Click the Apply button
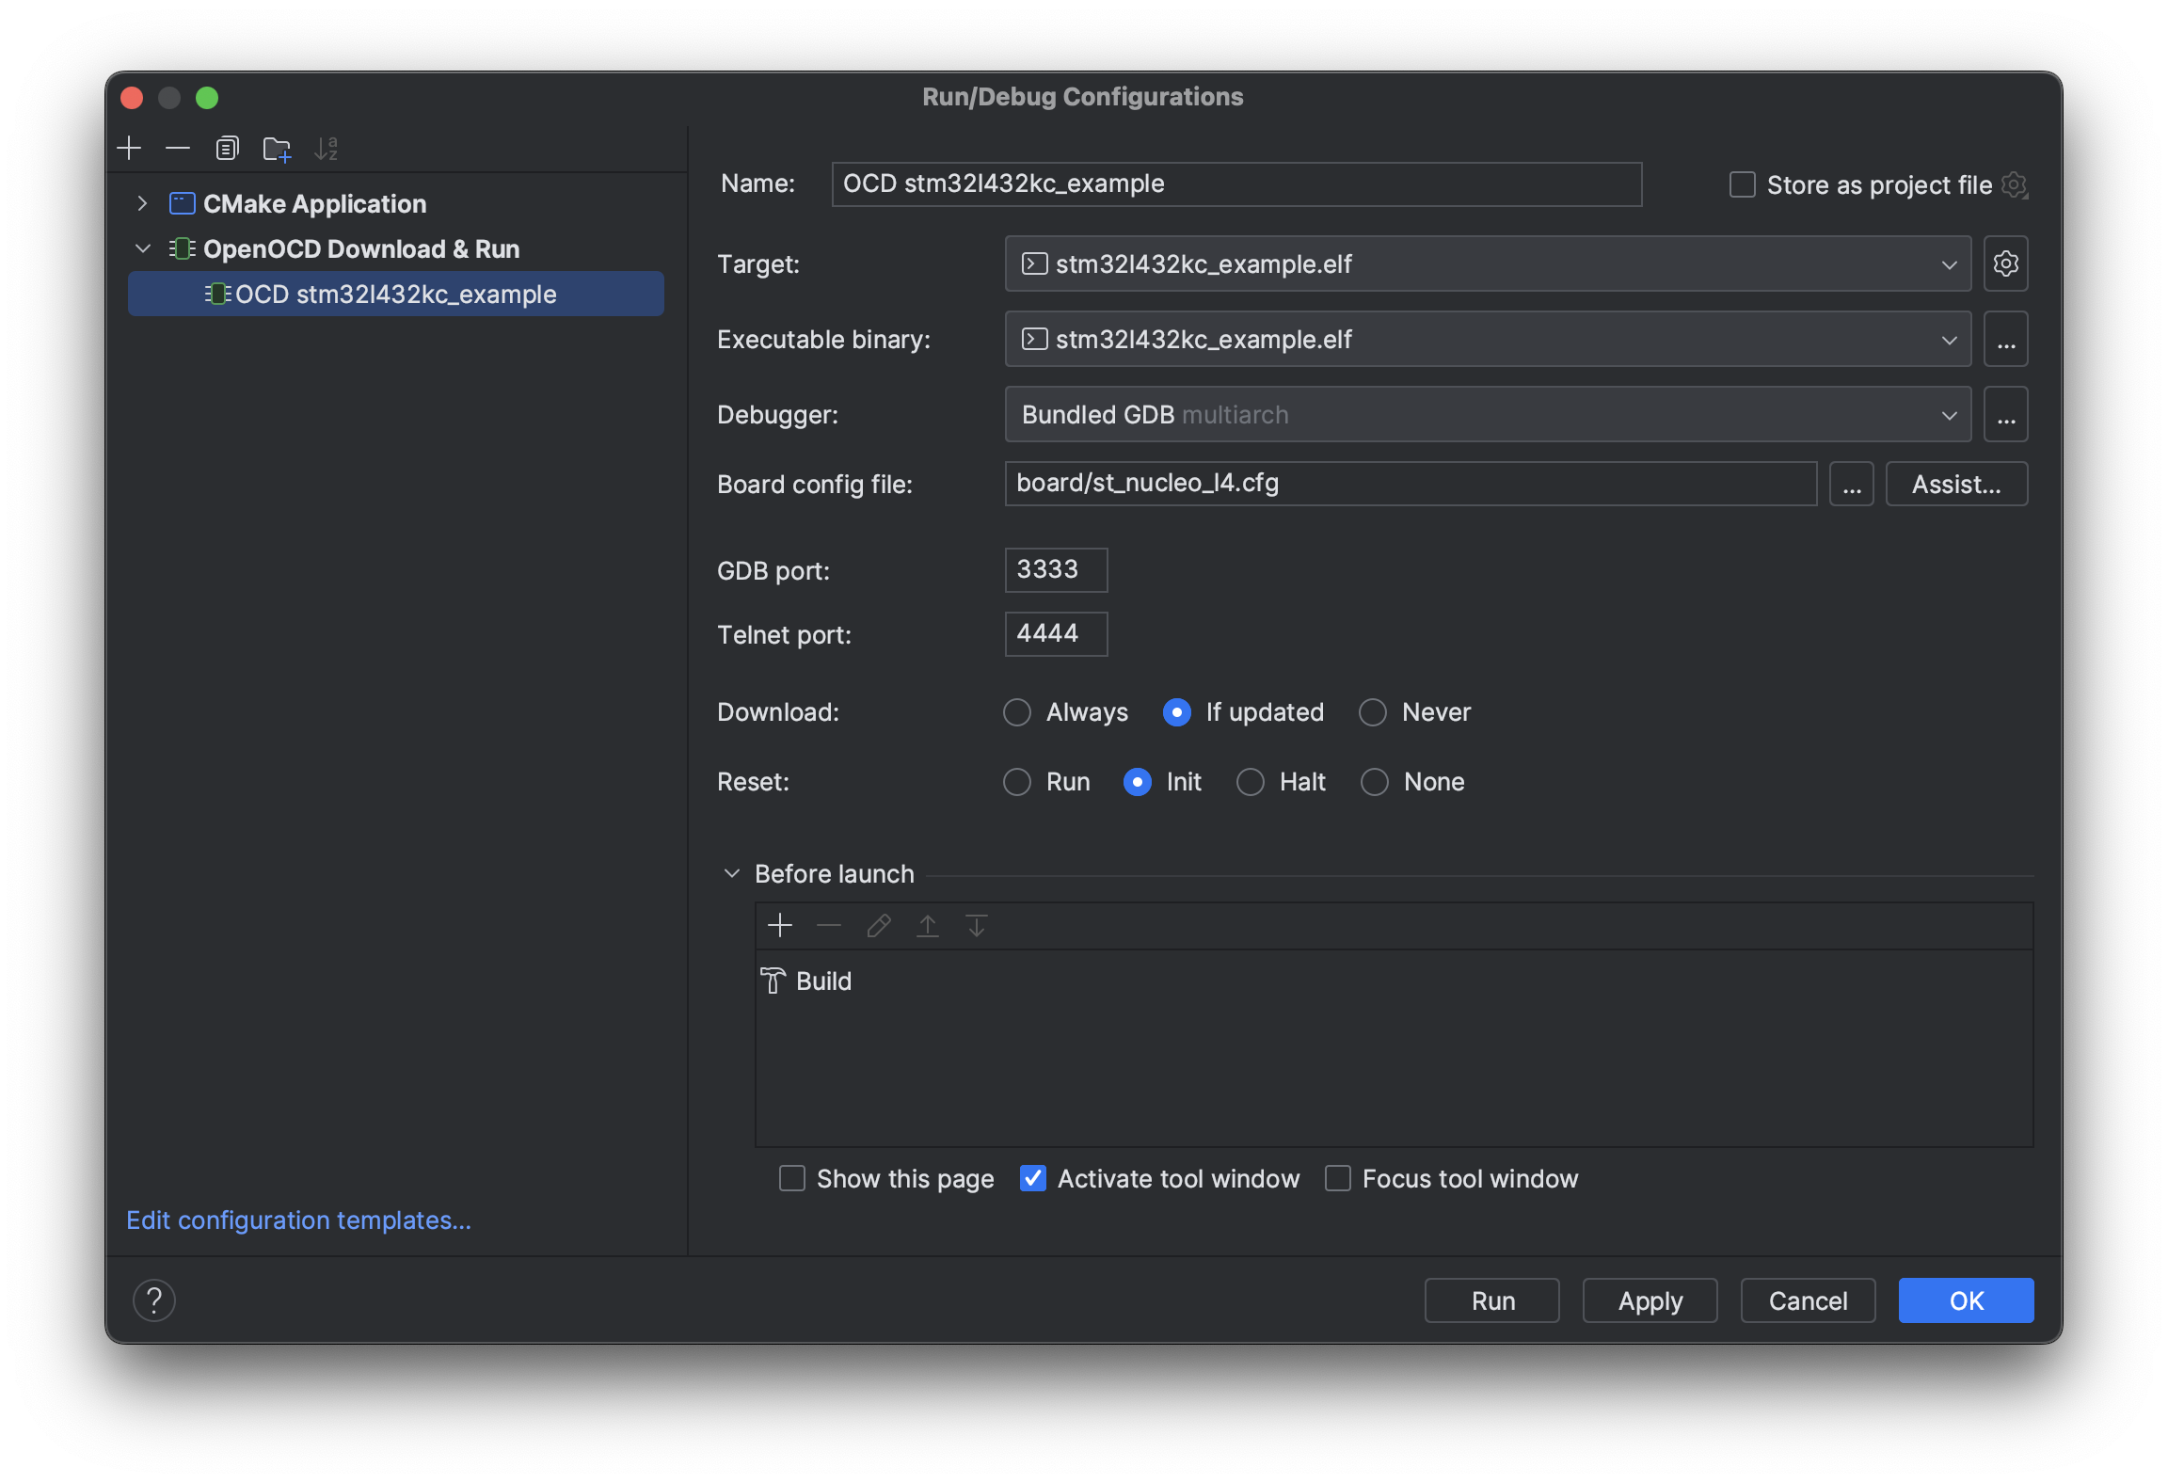Screen dimensions: 2168x1483 (x=1650, y=1300)
